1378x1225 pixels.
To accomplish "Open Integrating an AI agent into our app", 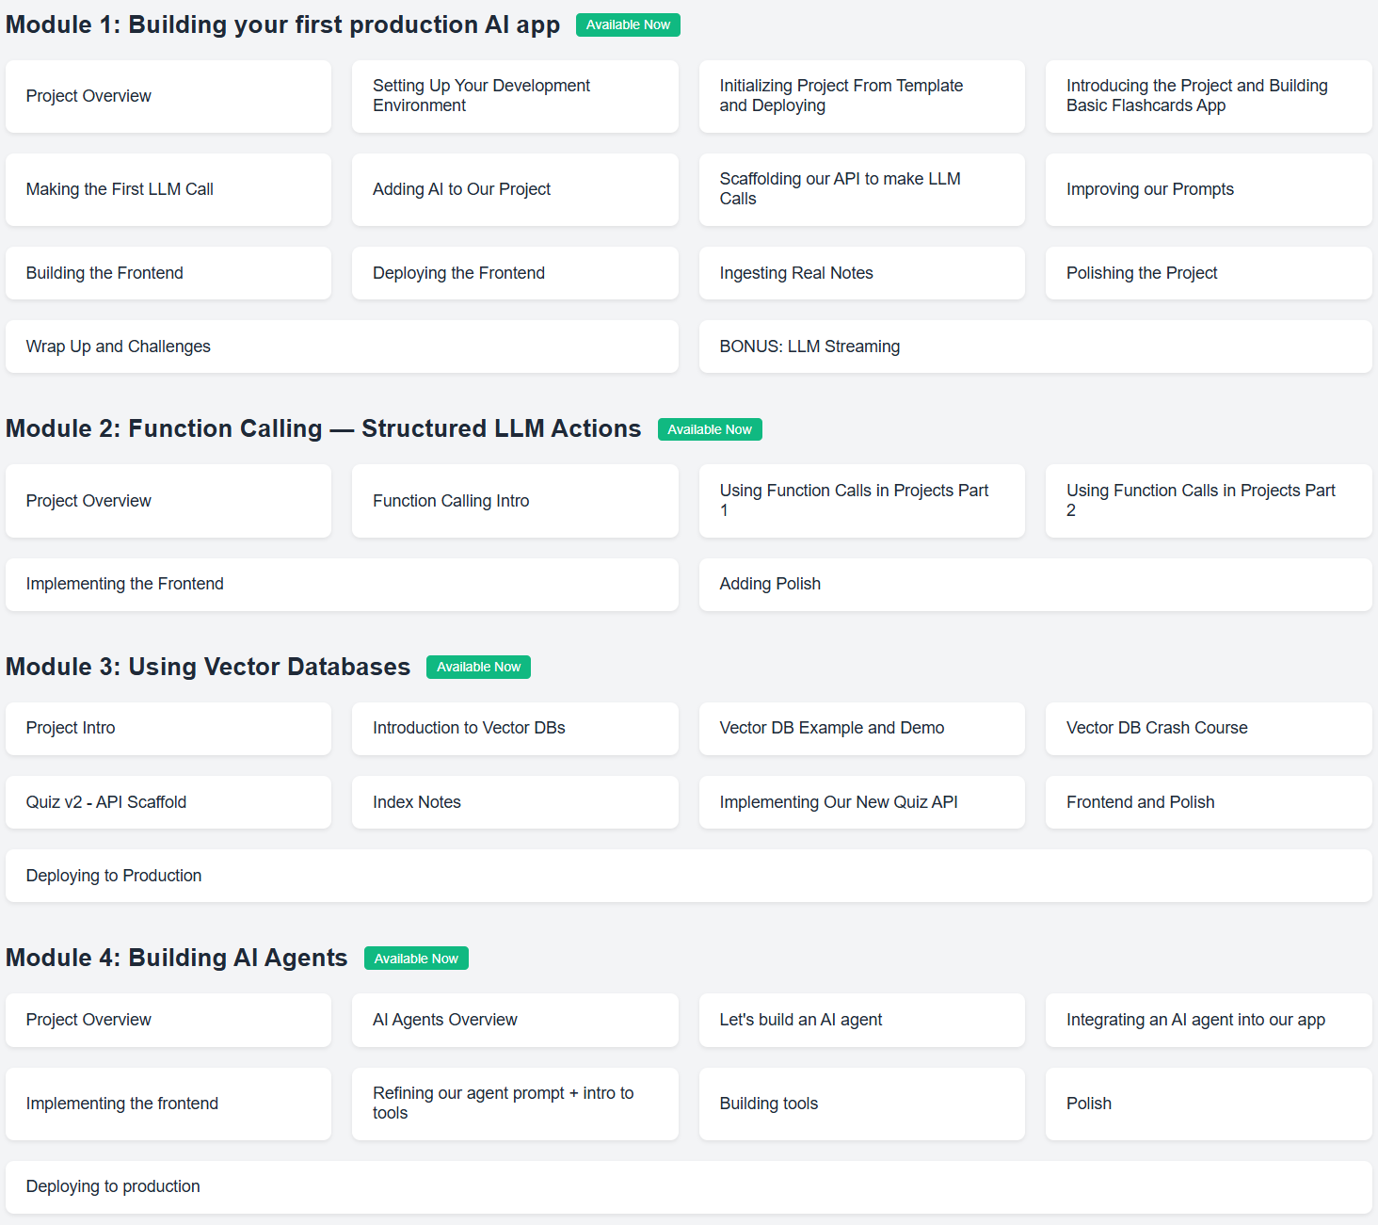I will [x=1209, y=1020].
